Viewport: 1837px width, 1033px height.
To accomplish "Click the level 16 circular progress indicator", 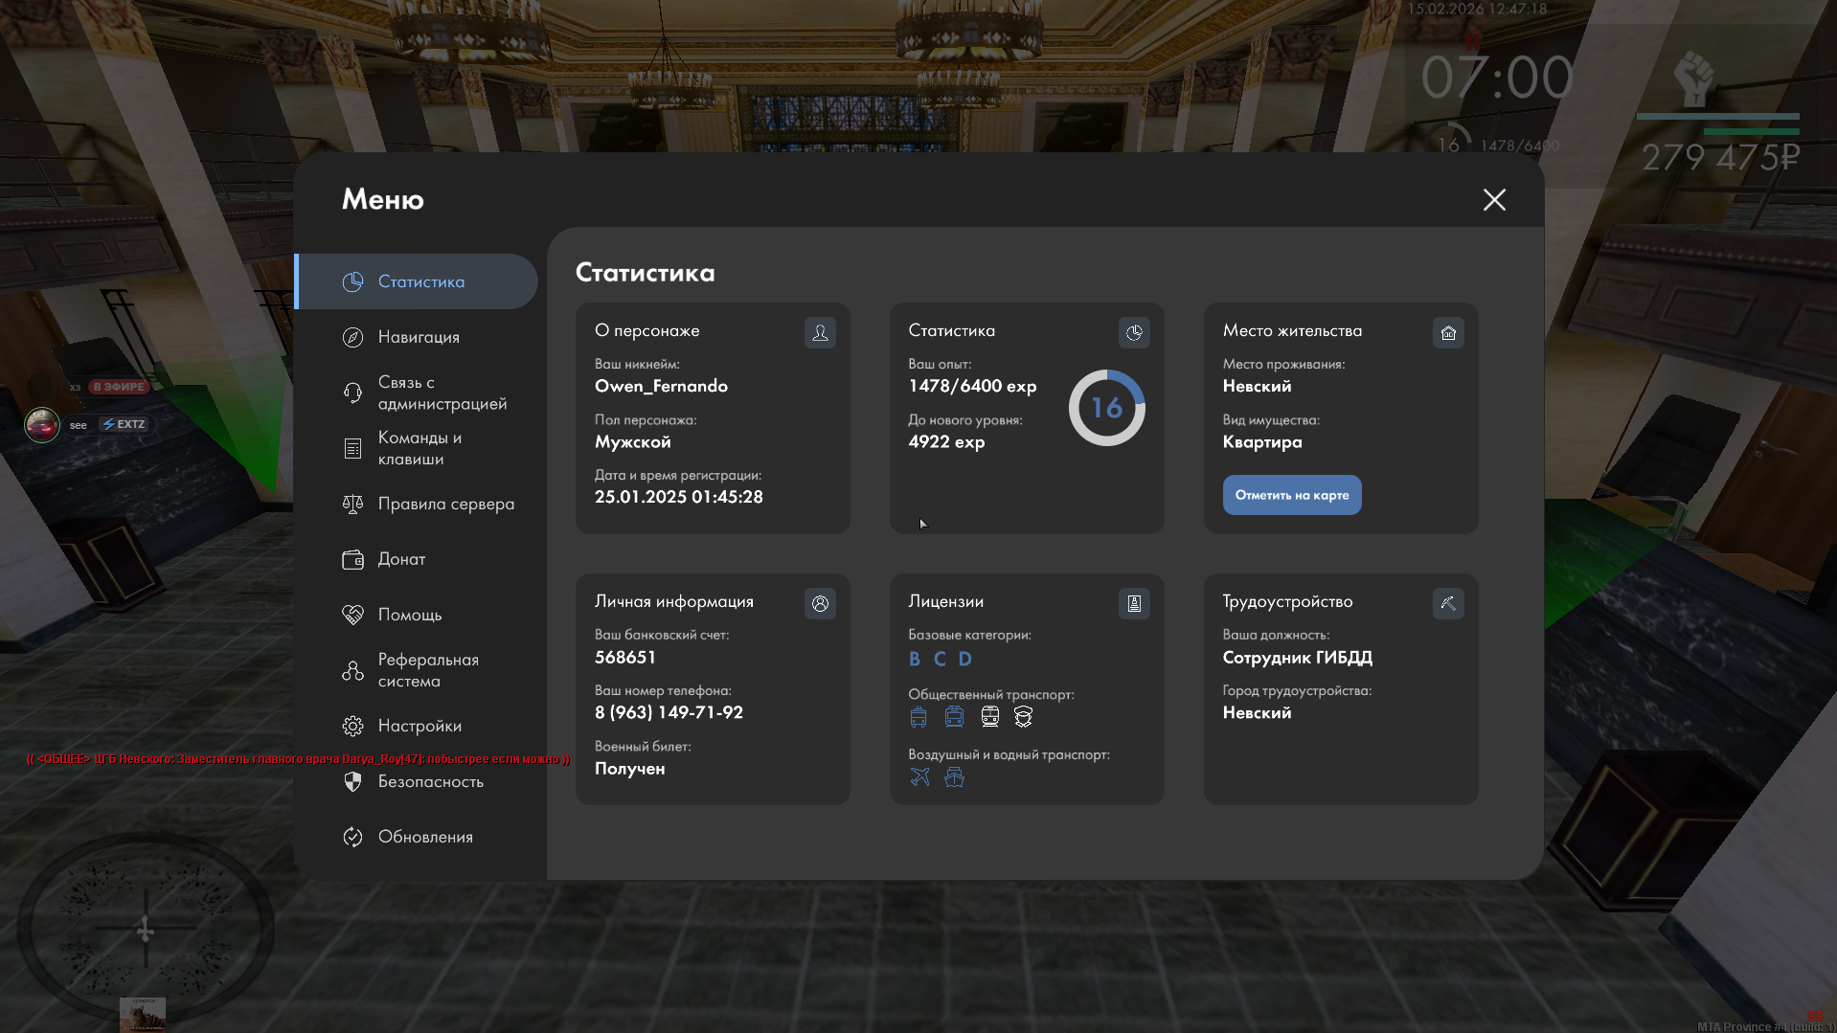I will tap(1106, 408).
